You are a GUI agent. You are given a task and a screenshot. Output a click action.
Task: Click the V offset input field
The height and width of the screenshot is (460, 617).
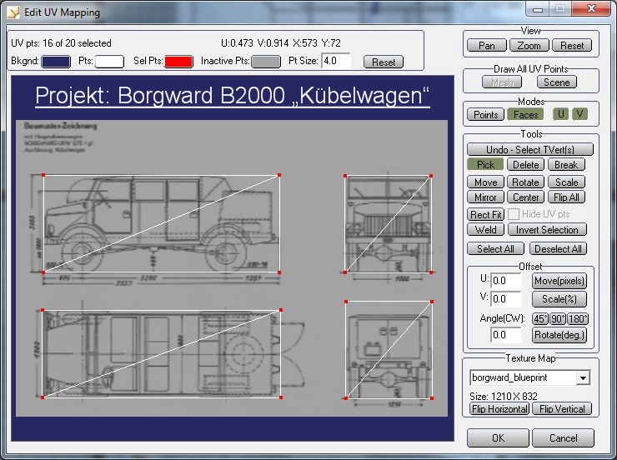(x=506, y=299)
